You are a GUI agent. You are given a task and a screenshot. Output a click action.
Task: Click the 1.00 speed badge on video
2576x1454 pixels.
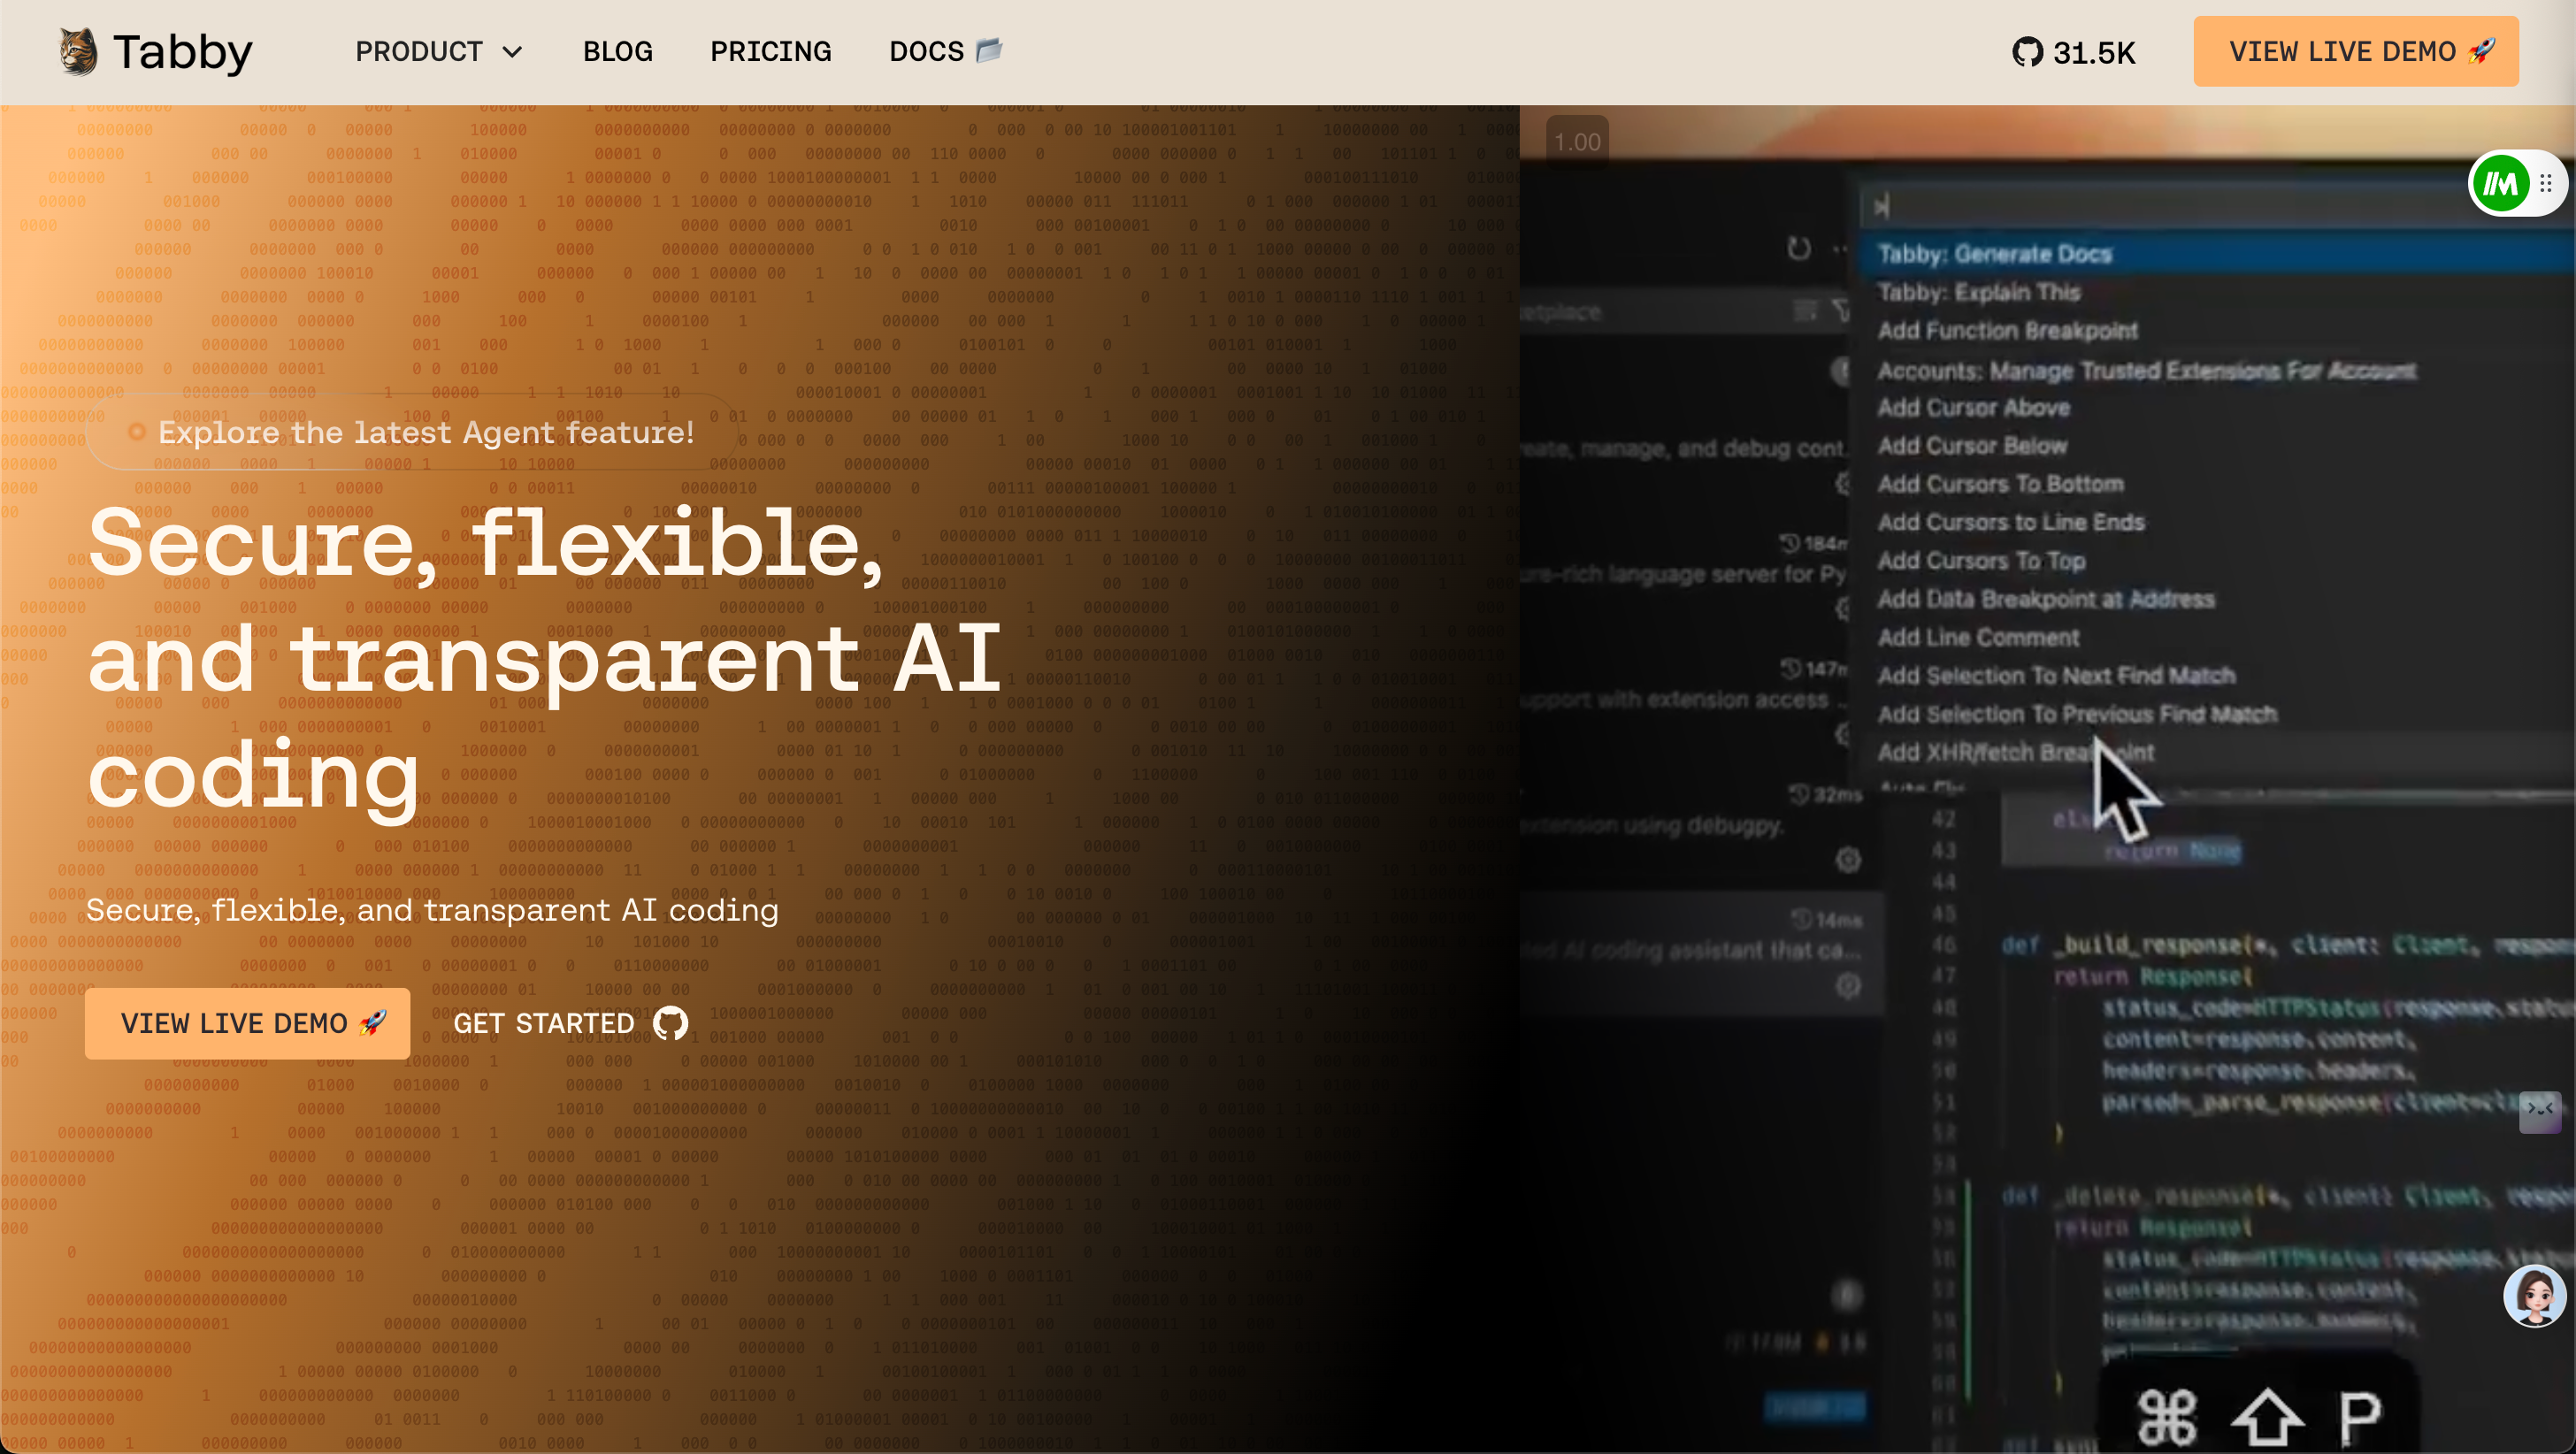1578,142
